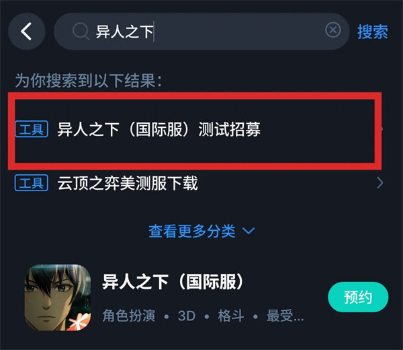Focus the search field containing 异人之下

tap(201, 32)
